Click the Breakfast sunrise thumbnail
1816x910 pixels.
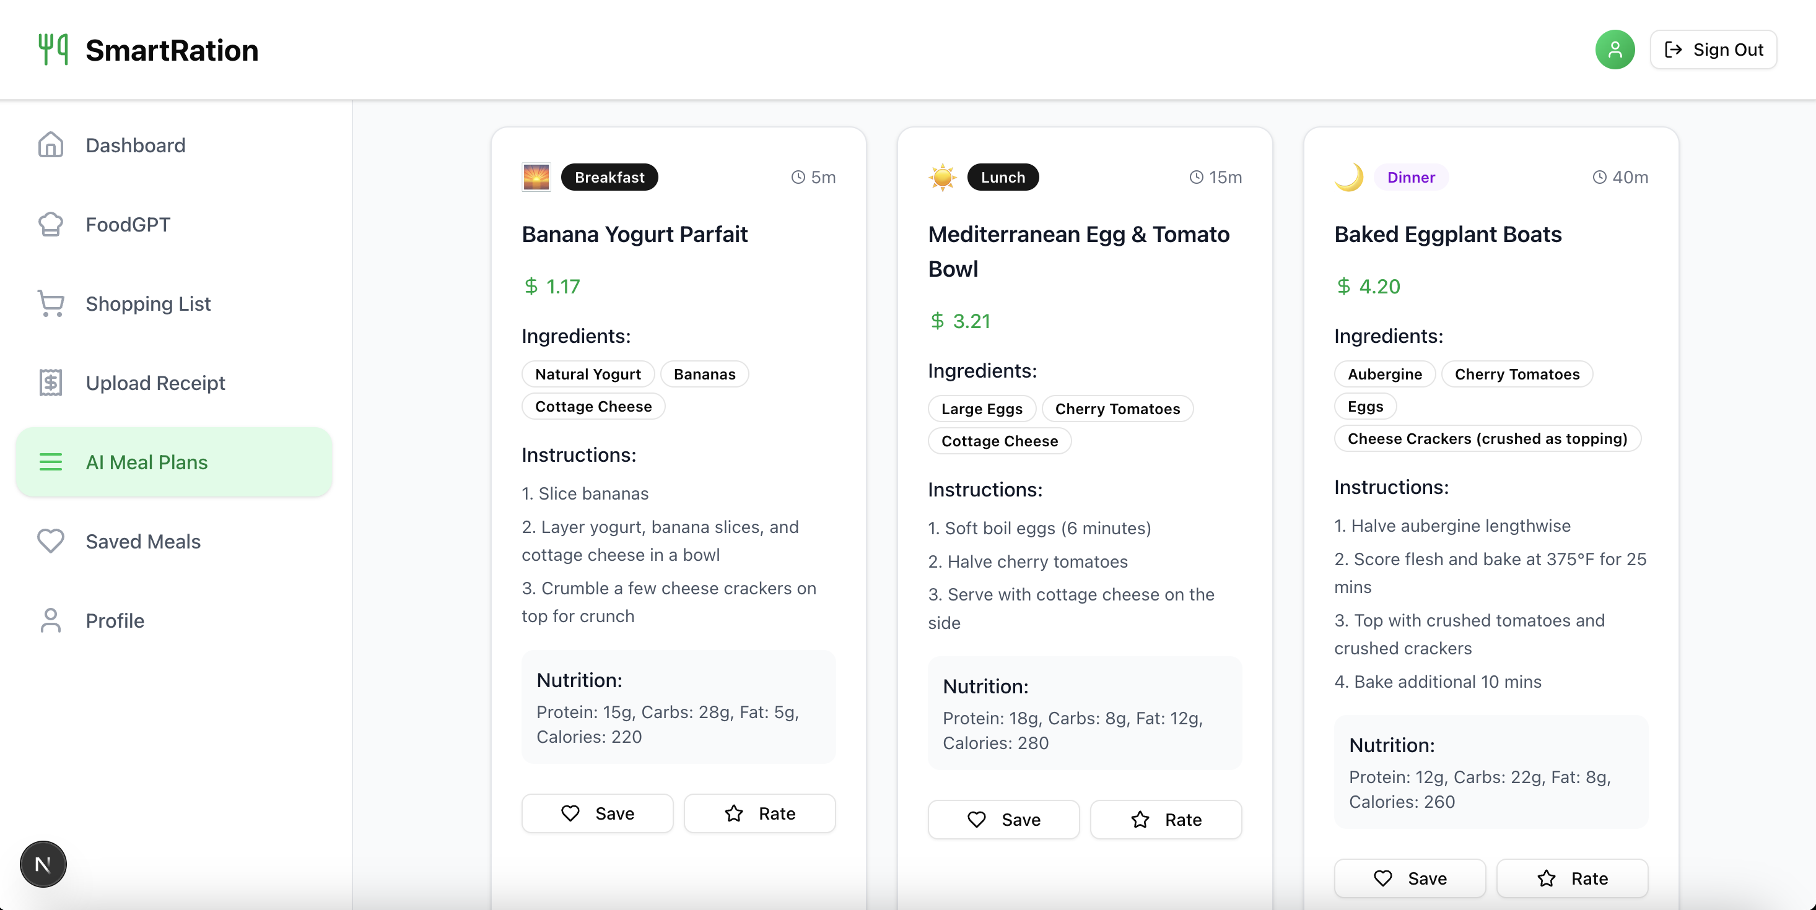536,178
